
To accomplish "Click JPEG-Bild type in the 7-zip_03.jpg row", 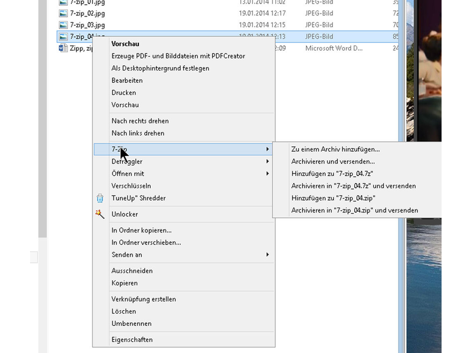I will click(x=319, y=25).
